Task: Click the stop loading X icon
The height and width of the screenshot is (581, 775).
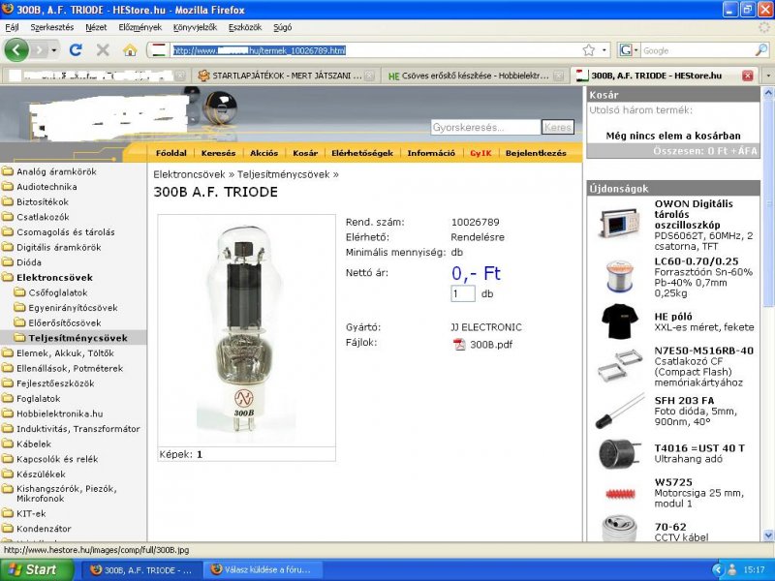Action: 103,50
